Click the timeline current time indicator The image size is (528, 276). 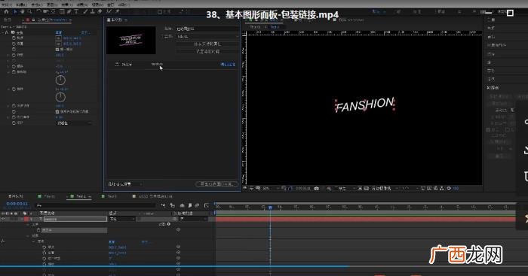tap(270, 208)
